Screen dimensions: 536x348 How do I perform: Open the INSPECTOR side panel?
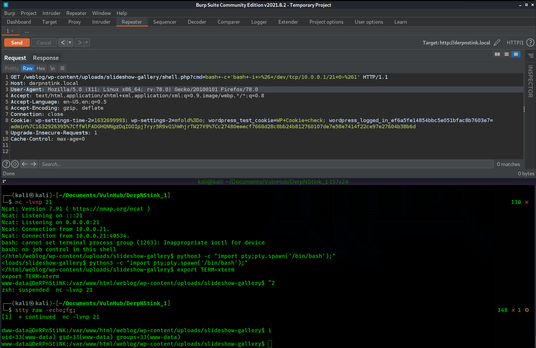coord(530,81)
